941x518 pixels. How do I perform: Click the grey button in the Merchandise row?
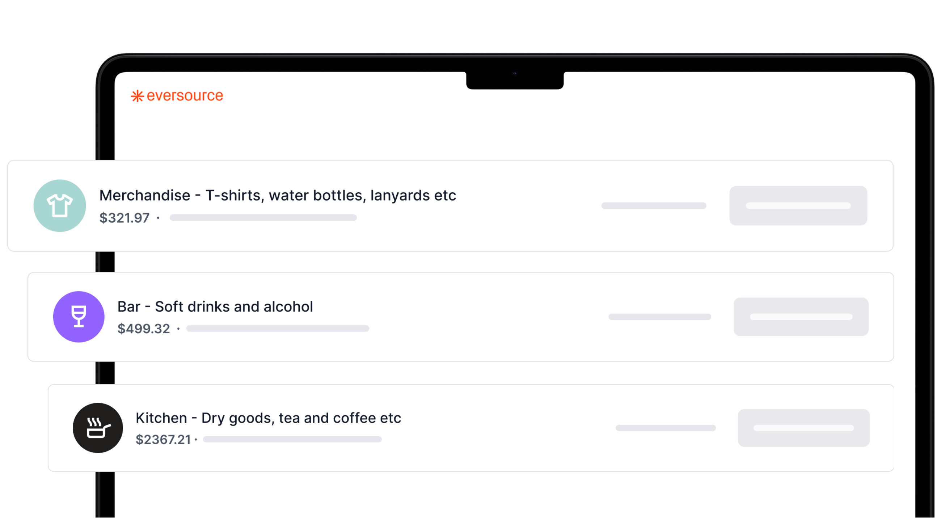point(798,206)
